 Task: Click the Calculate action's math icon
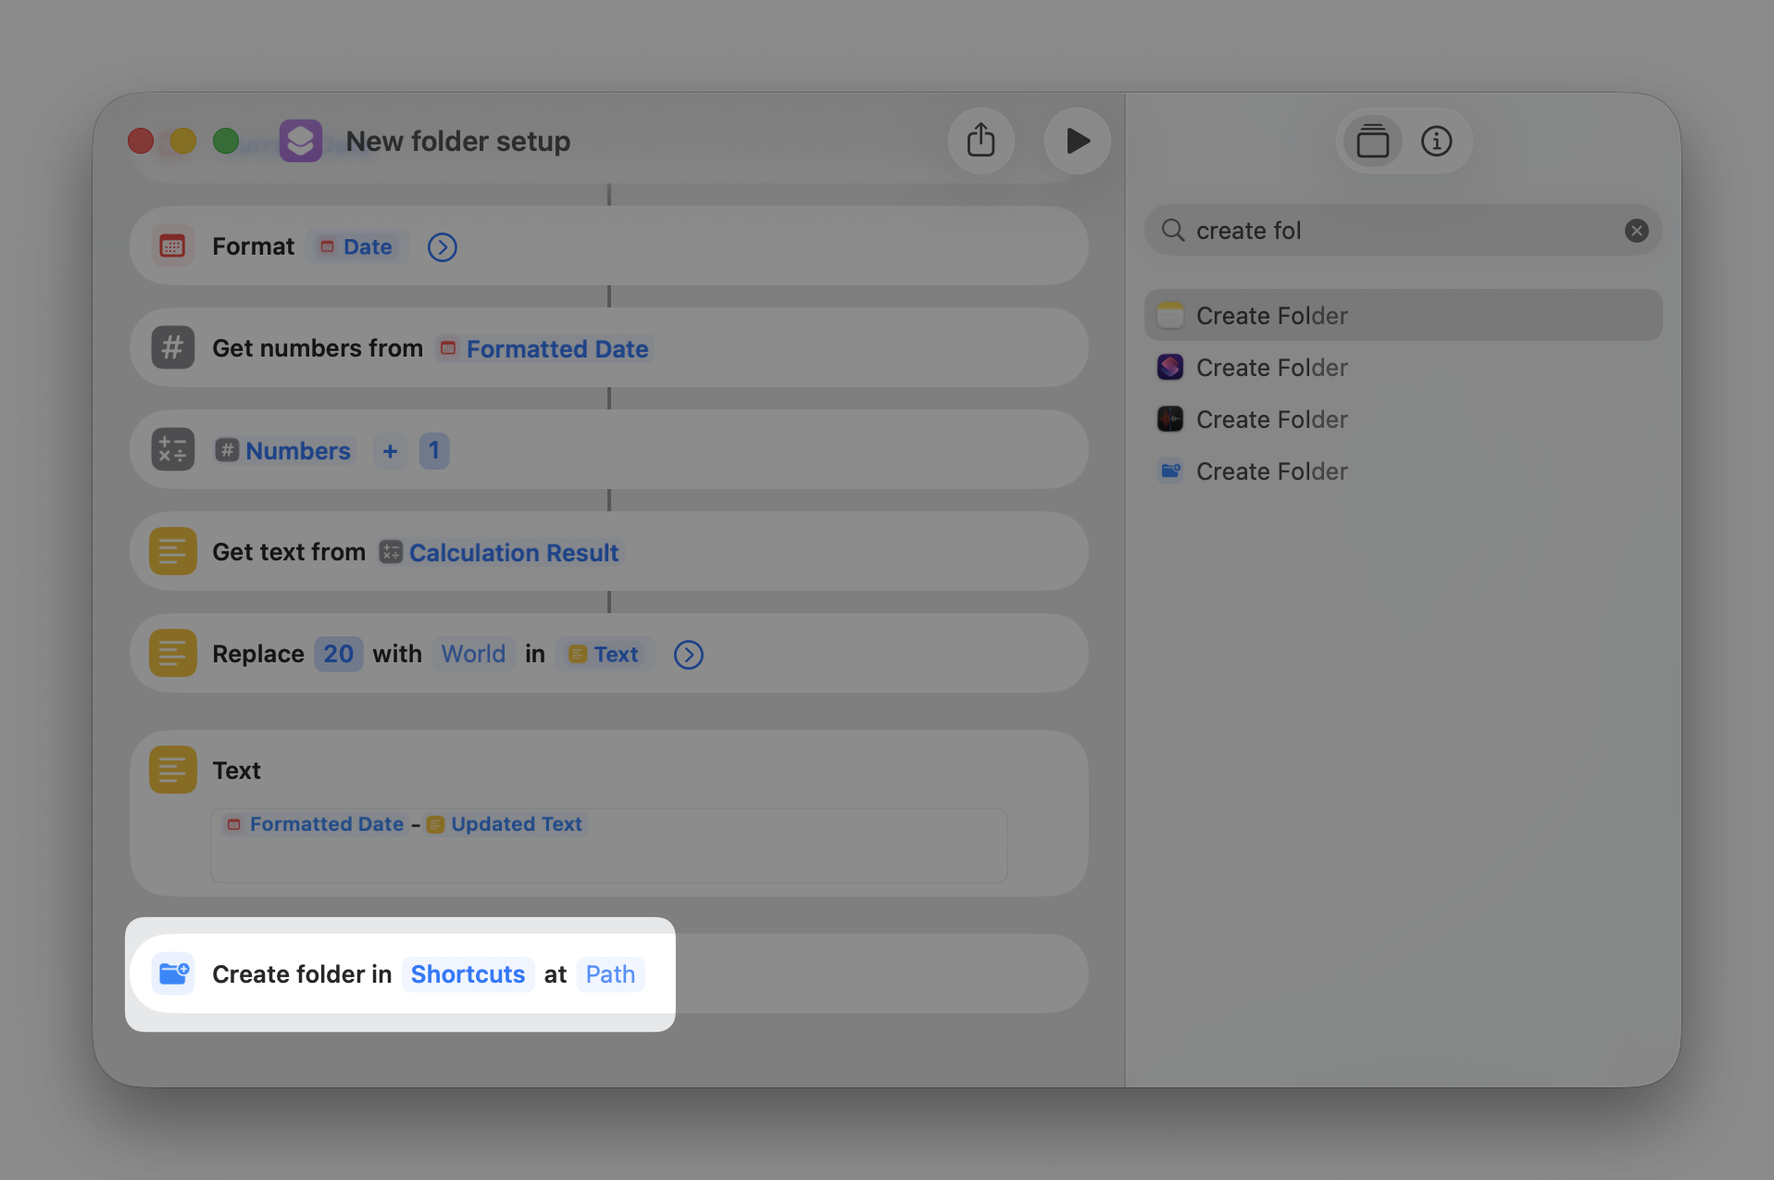(x=172, y=449)
